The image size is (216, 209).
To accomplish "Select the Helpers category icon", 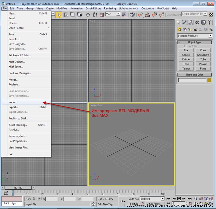I will coord(201,30).
